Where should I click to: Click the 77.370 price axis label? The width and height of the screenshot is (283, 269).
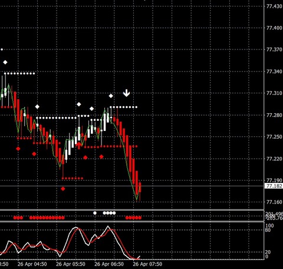click(x=274, y=50)
